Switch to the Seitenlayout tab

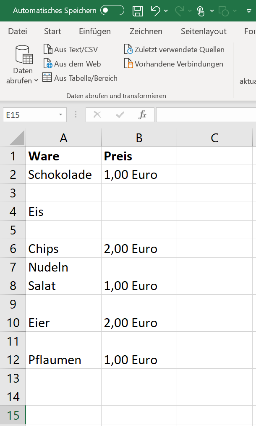[204, 31]
